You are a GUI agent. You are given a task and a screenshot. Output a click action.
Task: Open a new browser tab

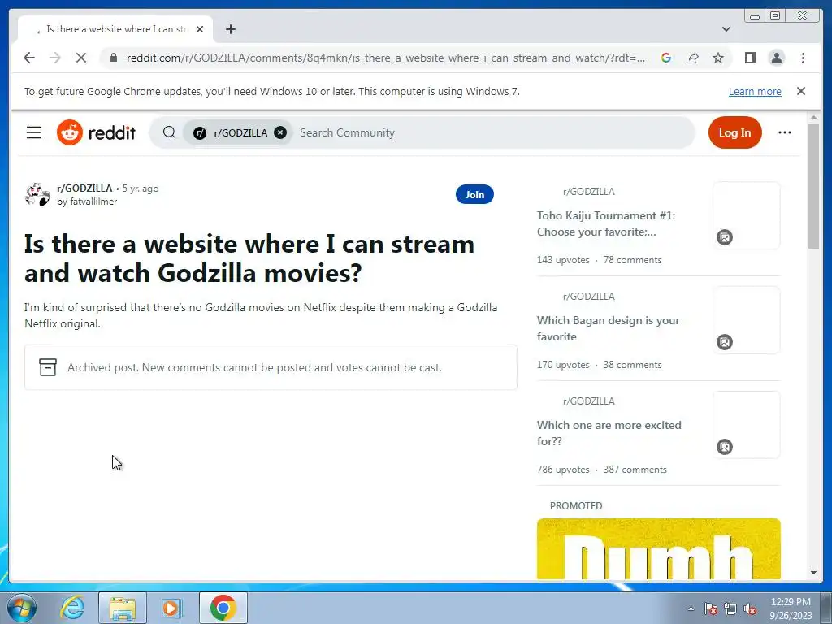(230, 29)
